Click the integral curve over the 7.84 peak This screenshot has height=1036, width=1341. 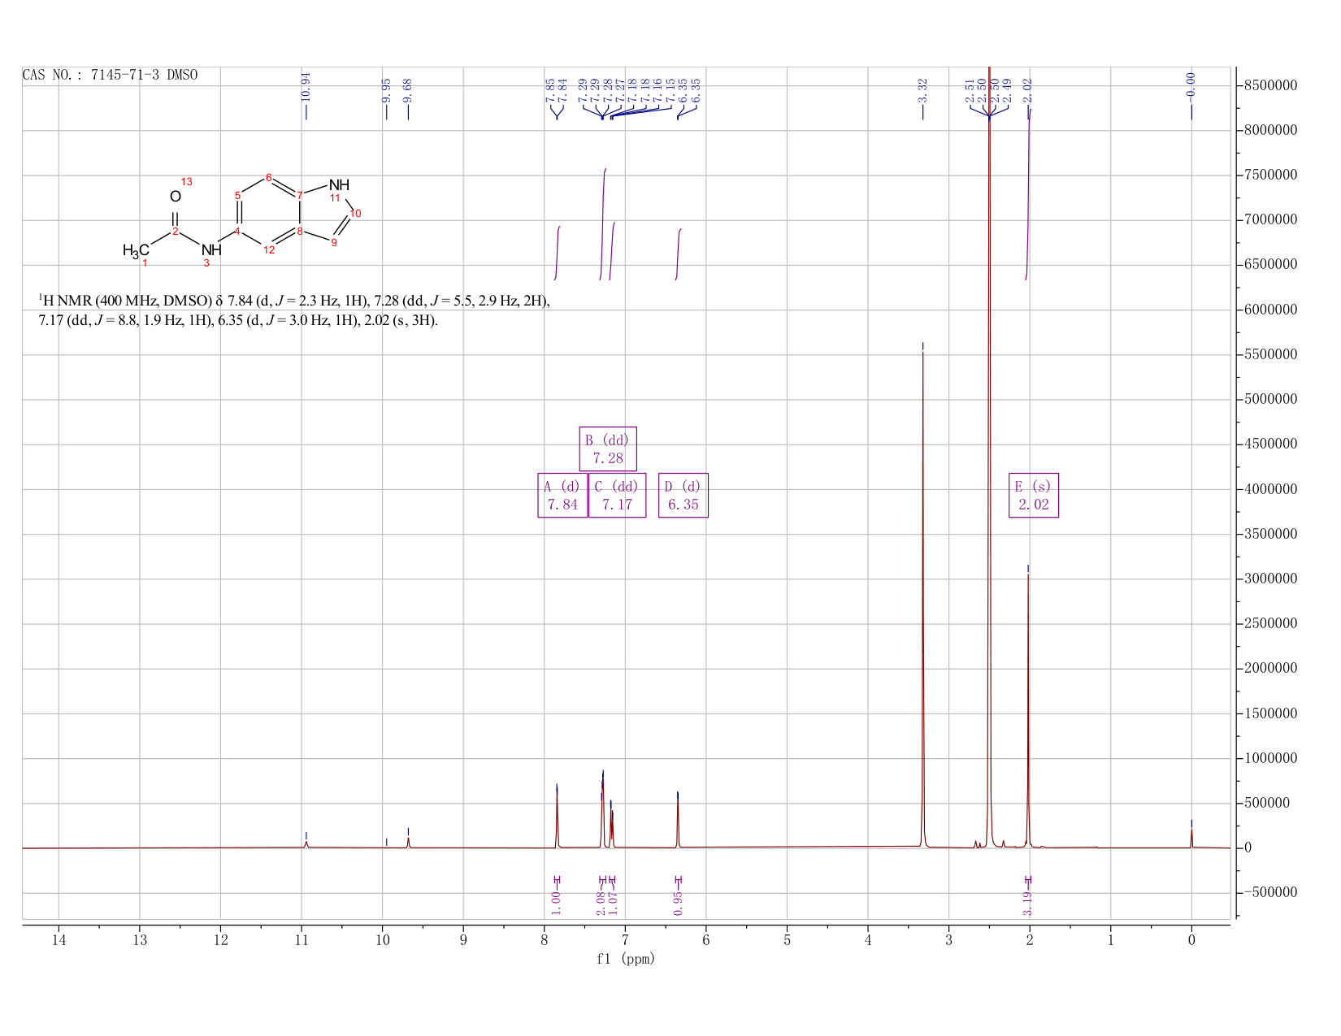click(558, 253)
